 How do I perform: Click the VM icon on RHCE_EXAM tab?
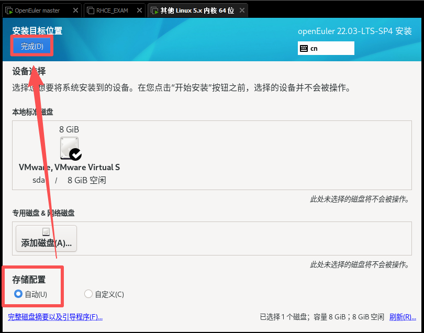[x=91, y=11]
